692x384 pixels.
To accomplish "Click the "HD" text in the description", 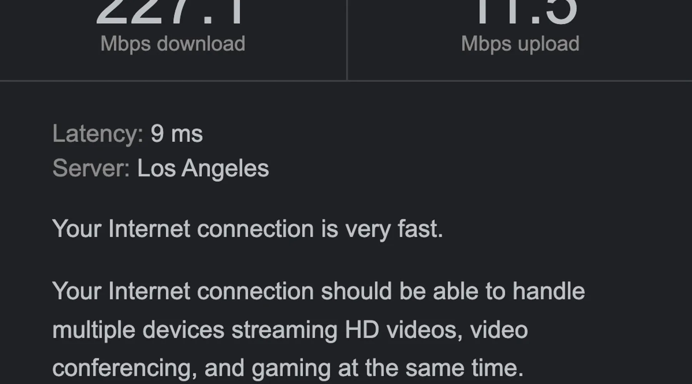I will pyautogui.click(x=362, y=330).
